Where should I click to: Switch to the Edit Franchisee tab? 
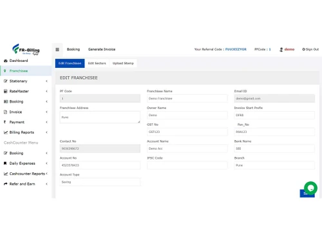70,63
